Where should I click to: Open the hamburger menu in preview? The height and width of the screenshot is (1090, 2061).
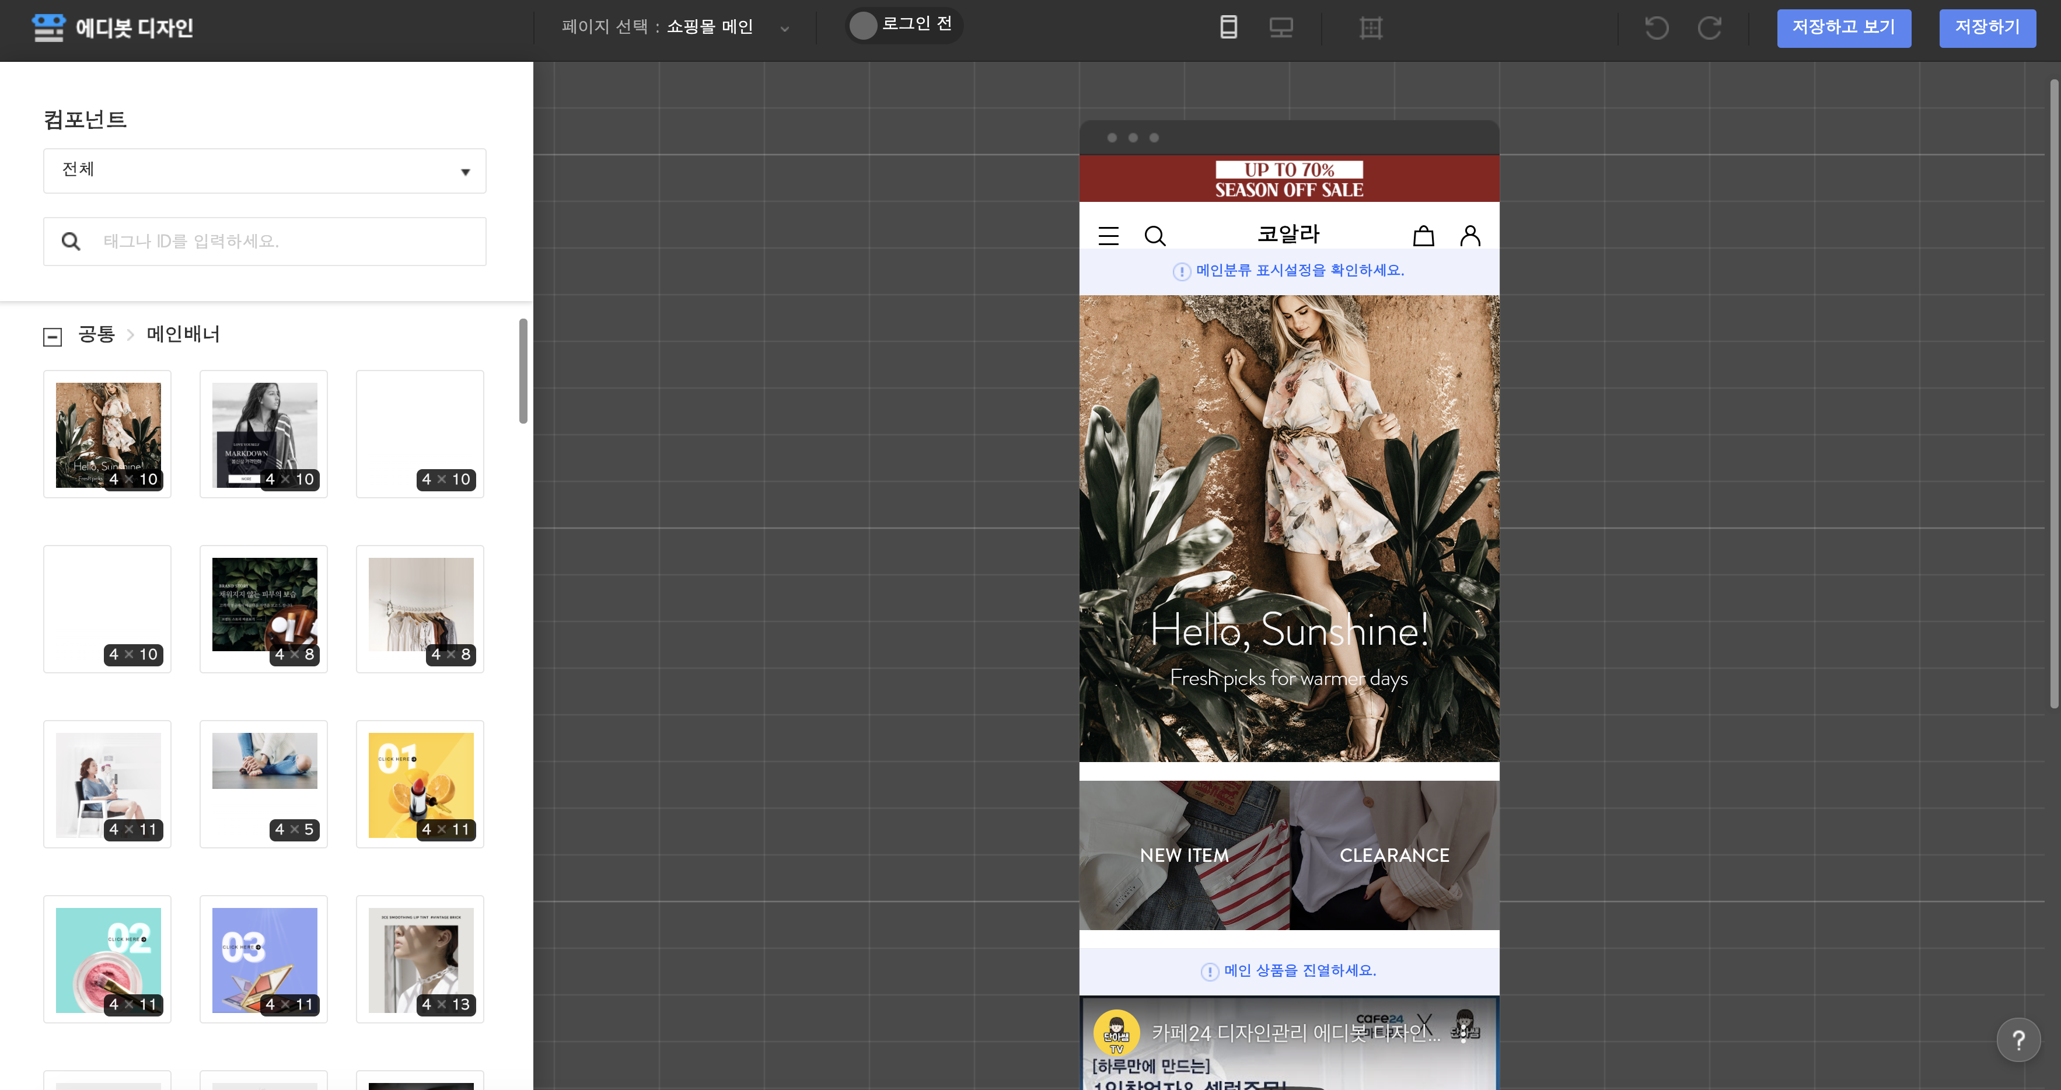coord(1108,235)
